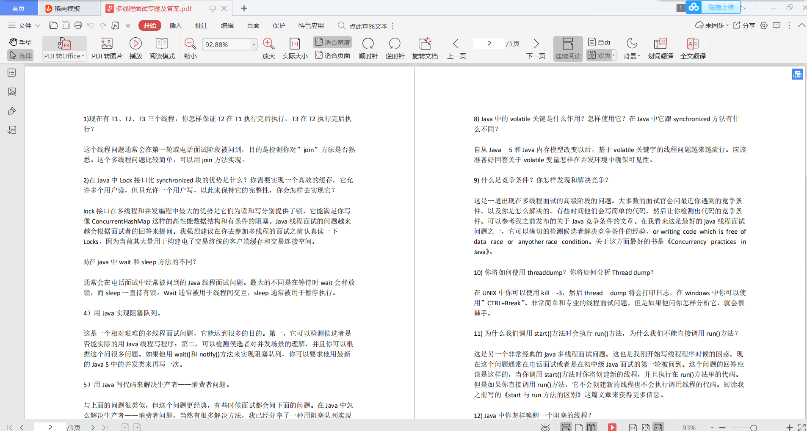Image resolution: width=807 pixels, height=431 pixels.
Task: Switch to the 稻壳模板 tab
Action: tap(68, 8)
